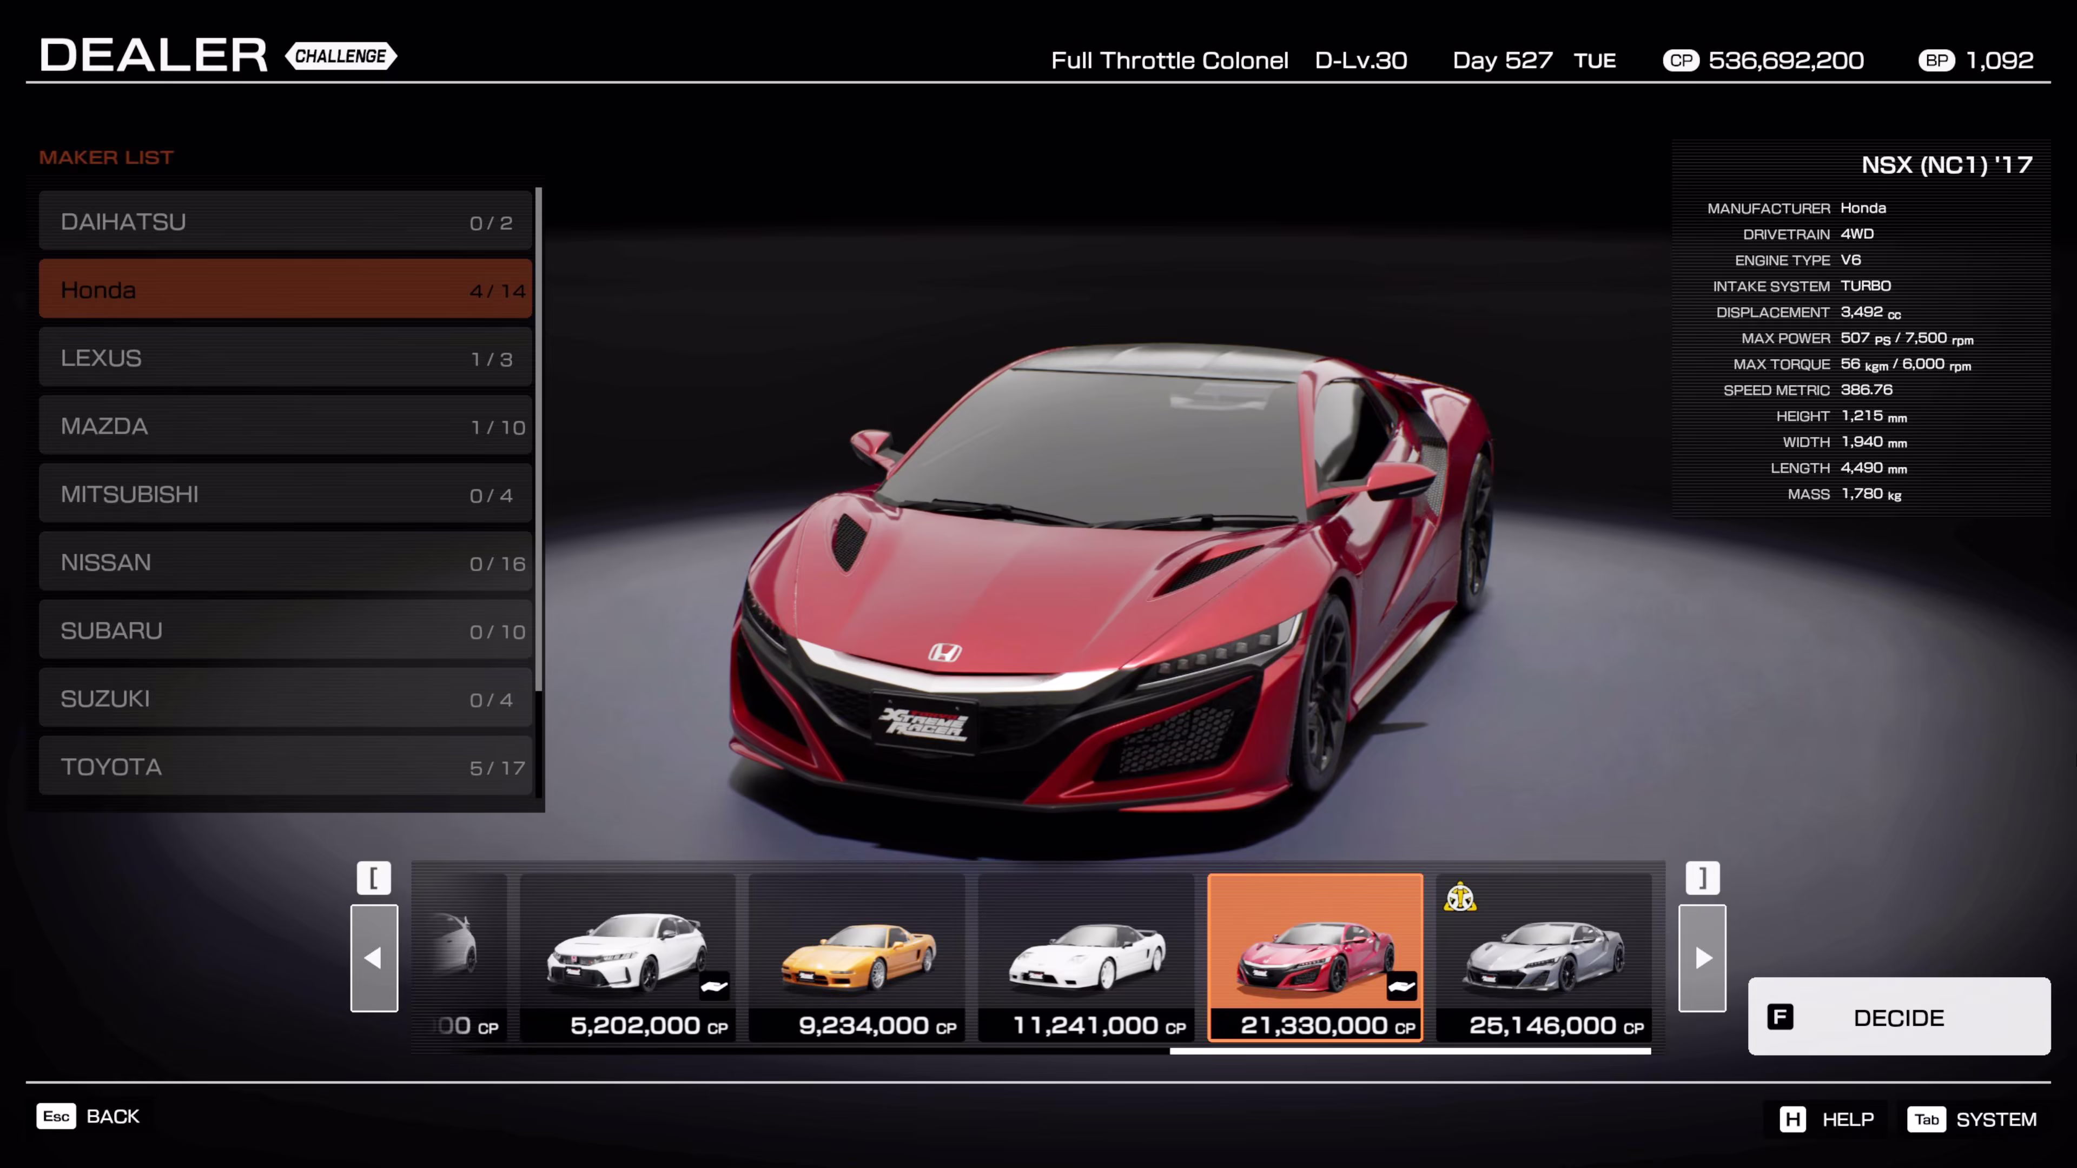Click the BP badge in the header
Viewport: 2077px width, 1168px height.
pos(1937,61)
